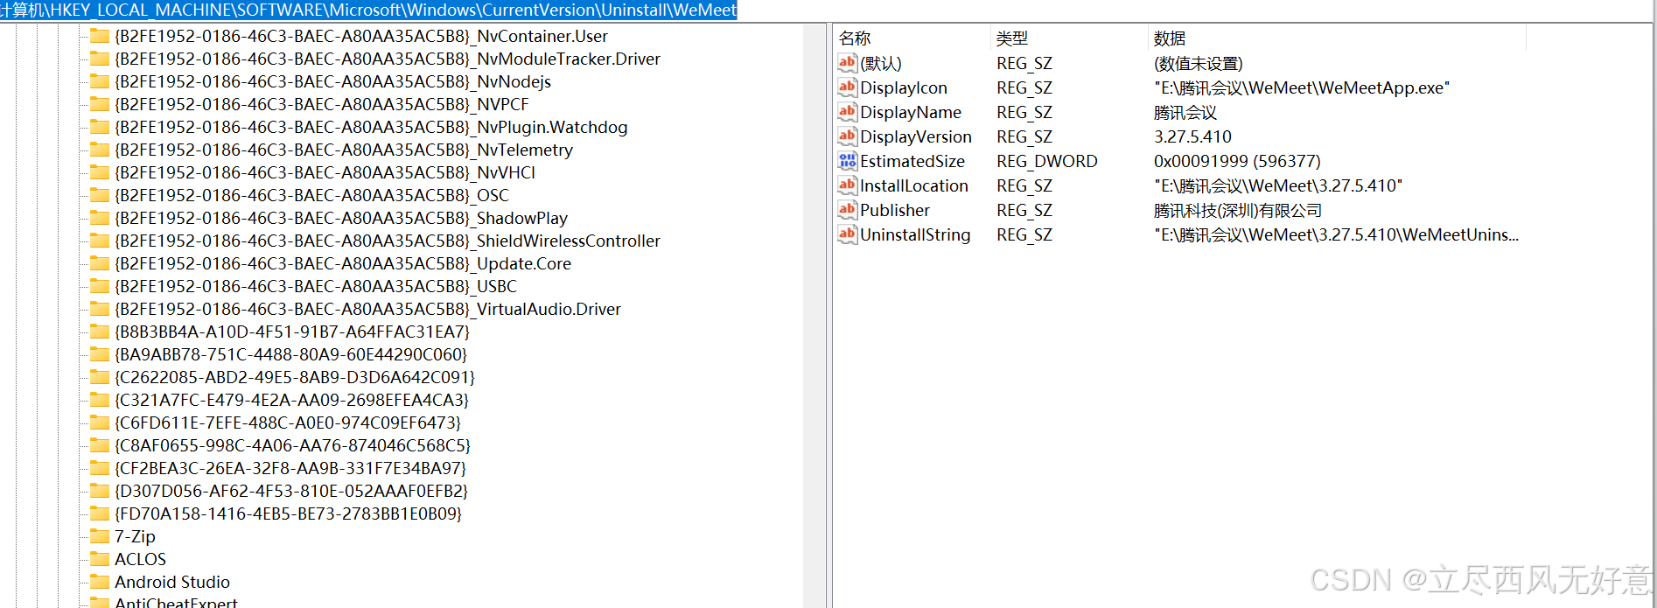This screenshot has width=1657, height=608.
Task: Click the DWORD icon of EstimatedSize value
Action: (x=847, y=161)
